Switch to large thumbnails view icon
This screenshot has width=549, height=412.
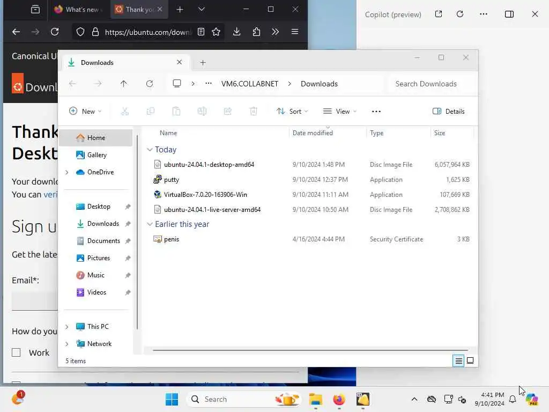(x=470, y=360)
